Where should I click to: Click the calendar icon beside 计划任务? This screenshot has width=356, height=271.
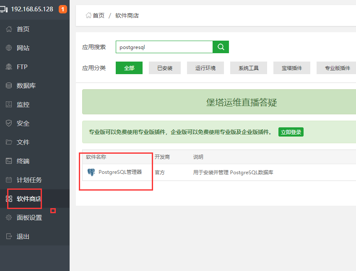pyautogui.click(x=9, y=180)
